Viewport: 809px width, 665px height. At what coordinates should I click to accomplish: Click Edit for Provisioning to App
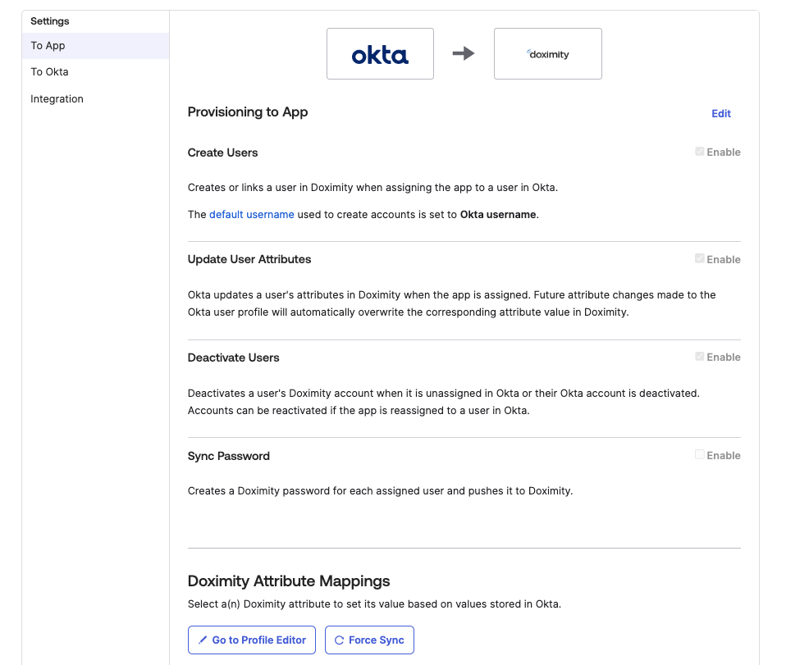[x=720, y=113]
